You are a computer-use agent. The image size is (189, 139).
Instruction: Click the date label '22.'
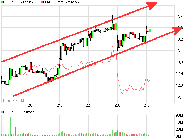(x=88, y=105)
